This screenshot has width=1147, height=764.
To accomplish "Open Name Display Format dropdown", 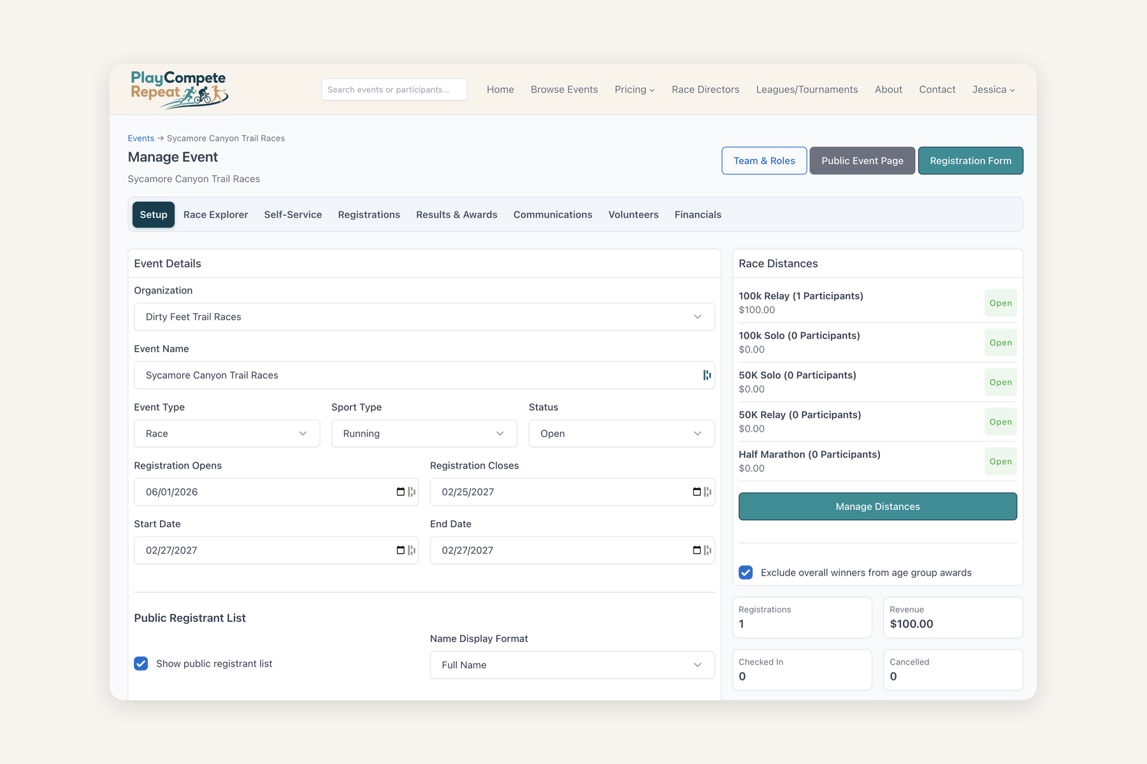I will [572, 665].
